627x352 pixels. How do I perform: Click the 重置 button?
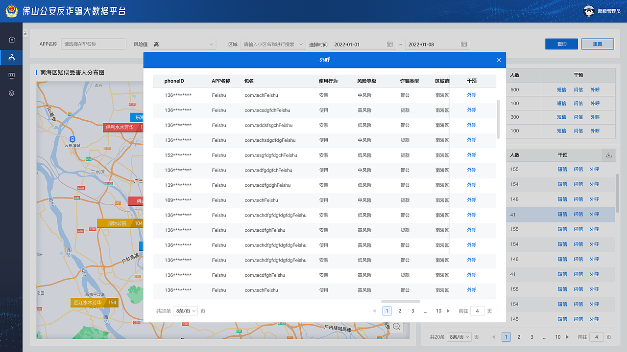[598, 44]
